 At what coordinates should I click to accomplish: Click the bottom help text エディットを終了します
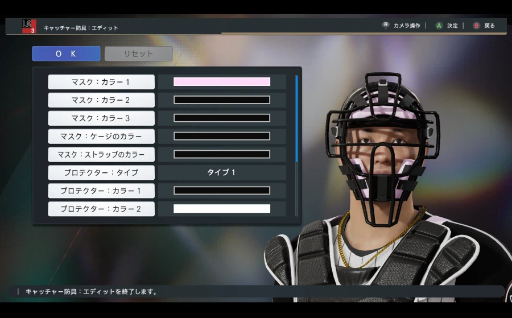click(x=92, y=292)
